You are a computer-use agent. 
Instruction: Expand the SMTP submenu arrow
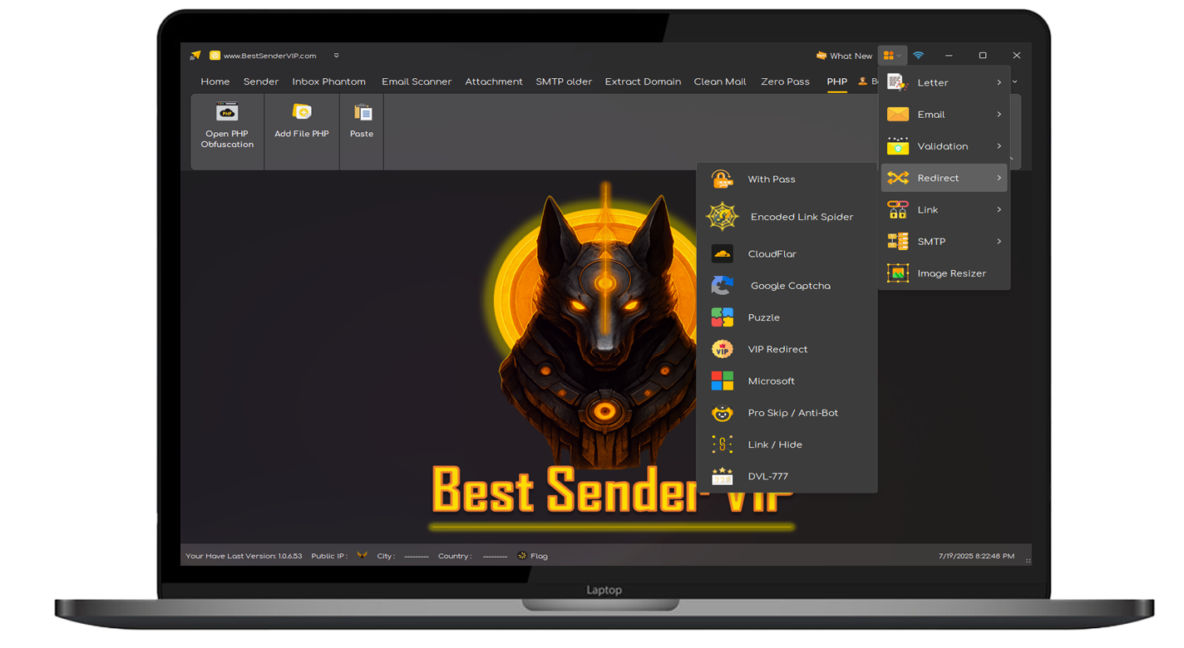[x=999, y=242]
